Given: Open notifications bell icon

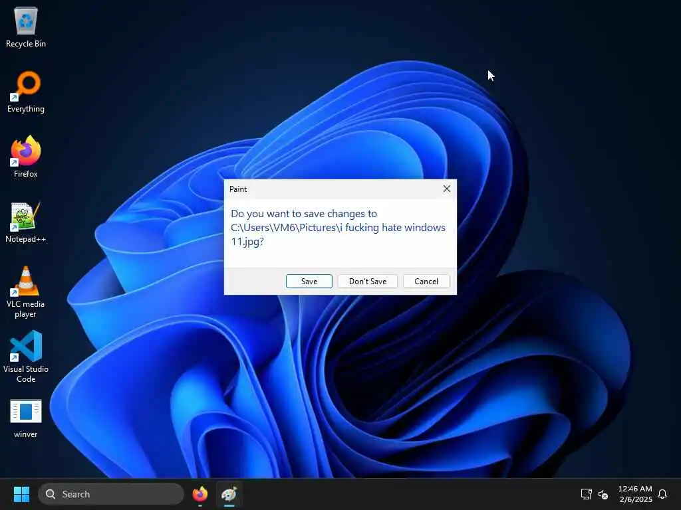Looking at the screenshot, I should 662,494.
